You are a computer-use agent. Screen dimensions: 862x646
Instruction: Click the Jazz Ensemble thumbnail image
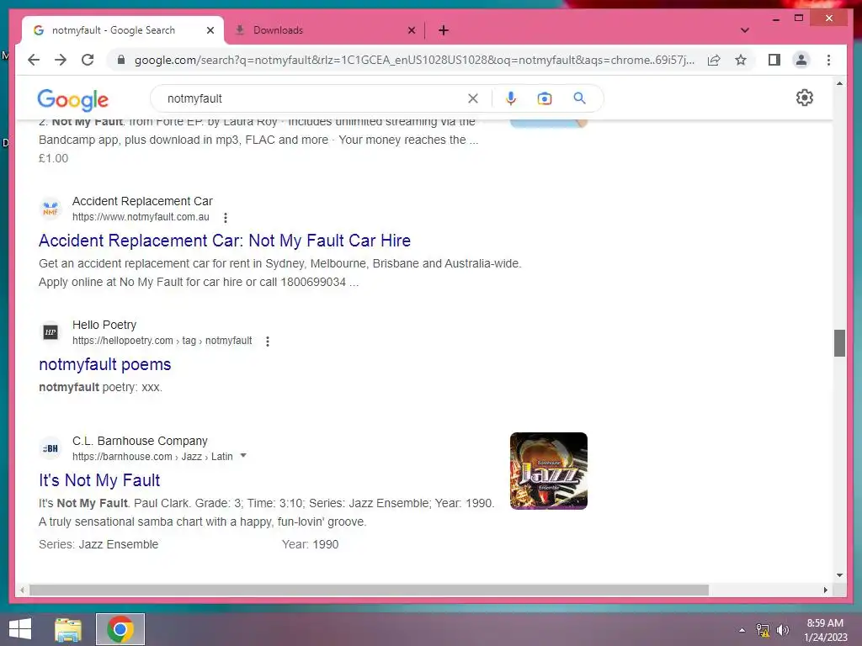pos(549,471)
